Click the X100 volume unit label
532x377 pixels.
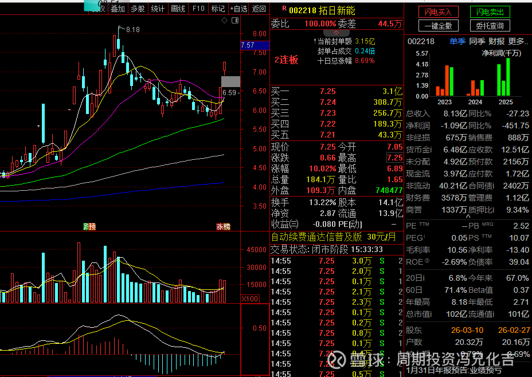click(250, 299)
